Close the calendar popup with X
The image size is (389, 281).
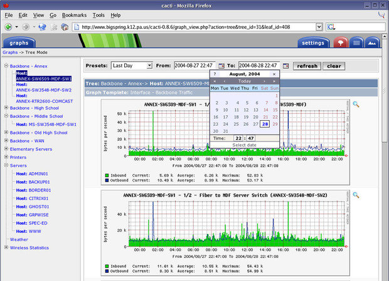[274, 74]
